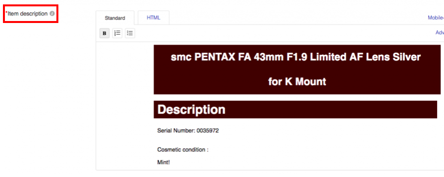Click maroon bar area right of Description heading
The width and height of the screenshot is (444, 177).
[331, 110]
